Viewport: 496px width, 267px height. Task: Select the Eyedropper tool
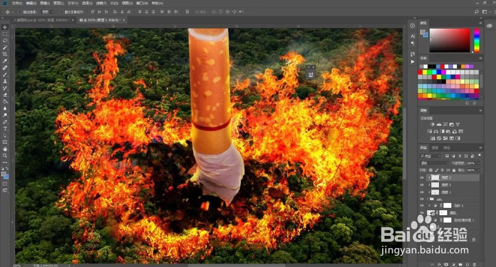pyautogui.click(x=5, y=61)
